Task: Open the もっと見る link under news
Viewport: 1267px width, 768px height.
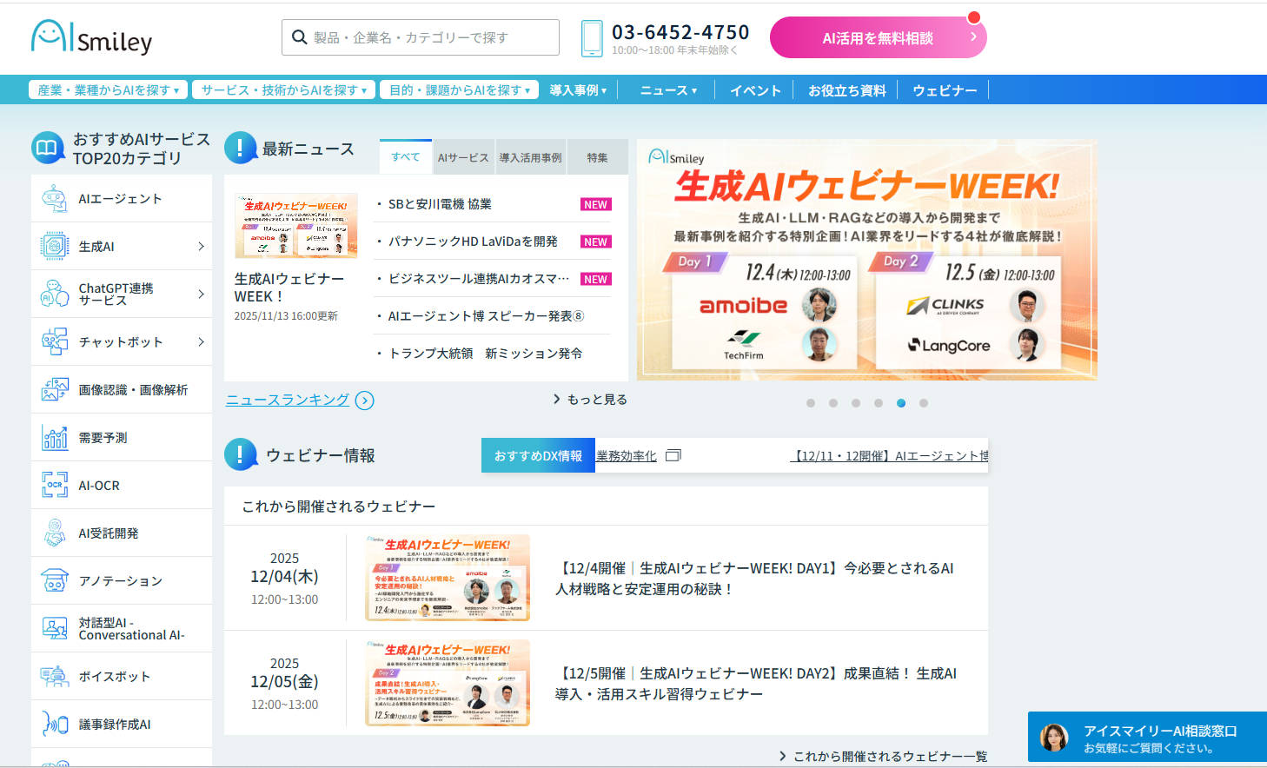Action: 591,400
